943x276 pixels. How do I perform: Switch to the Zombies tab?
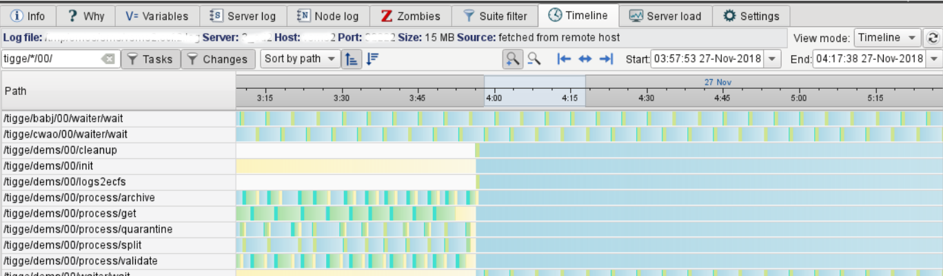point(411,16)
